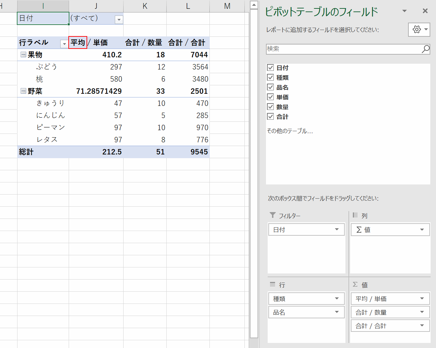The image size is (436, 348).
Task: Select column K header
Action: [145, 6]
